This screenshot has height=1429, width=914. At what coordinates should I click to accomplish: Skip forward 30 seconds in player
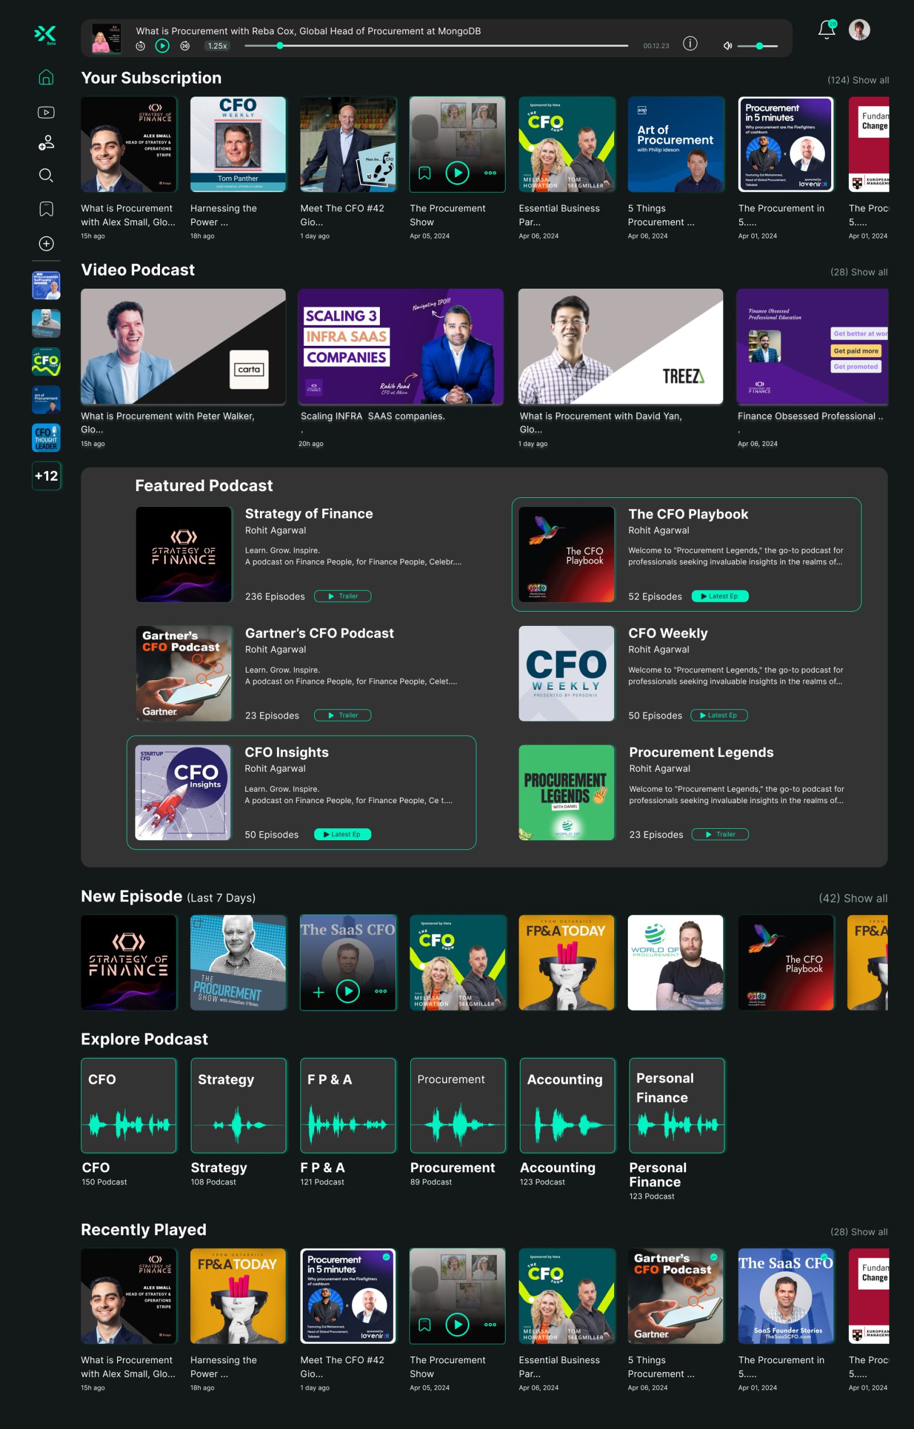[185, 46]
